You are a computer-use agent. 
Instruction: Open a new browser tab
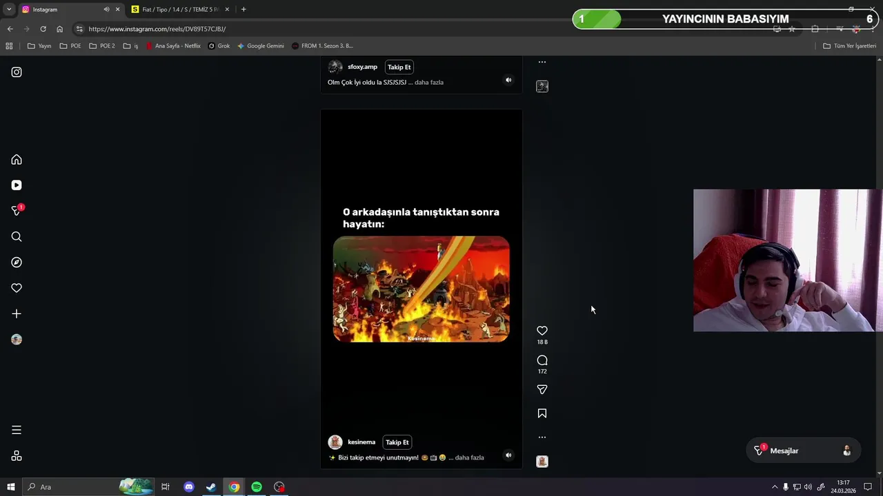point(244,10)
